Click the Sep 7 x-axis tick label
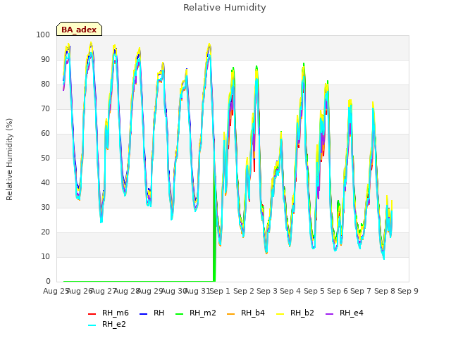This screenshot has height=338, width=451. coord(361,291)
